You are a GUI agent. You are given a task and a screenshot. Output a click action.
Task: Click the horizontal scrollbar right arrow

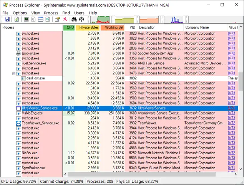tap(236, 174)
